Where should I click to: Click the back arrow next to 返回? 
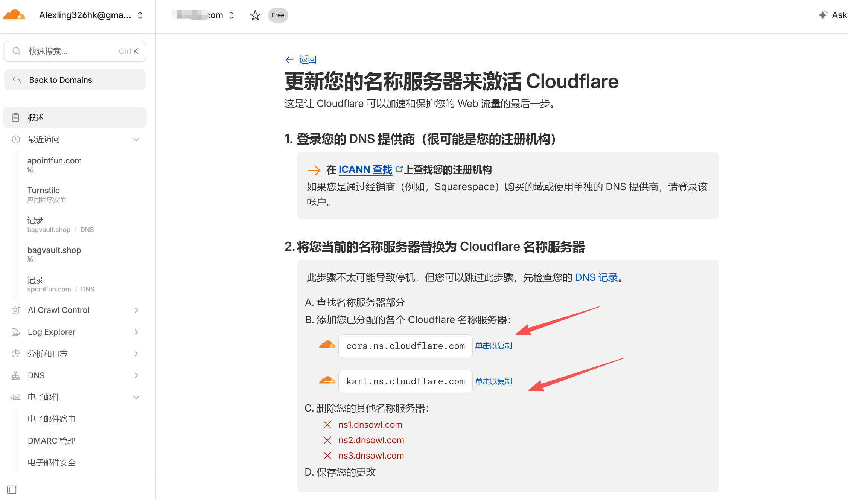(289, 60)
